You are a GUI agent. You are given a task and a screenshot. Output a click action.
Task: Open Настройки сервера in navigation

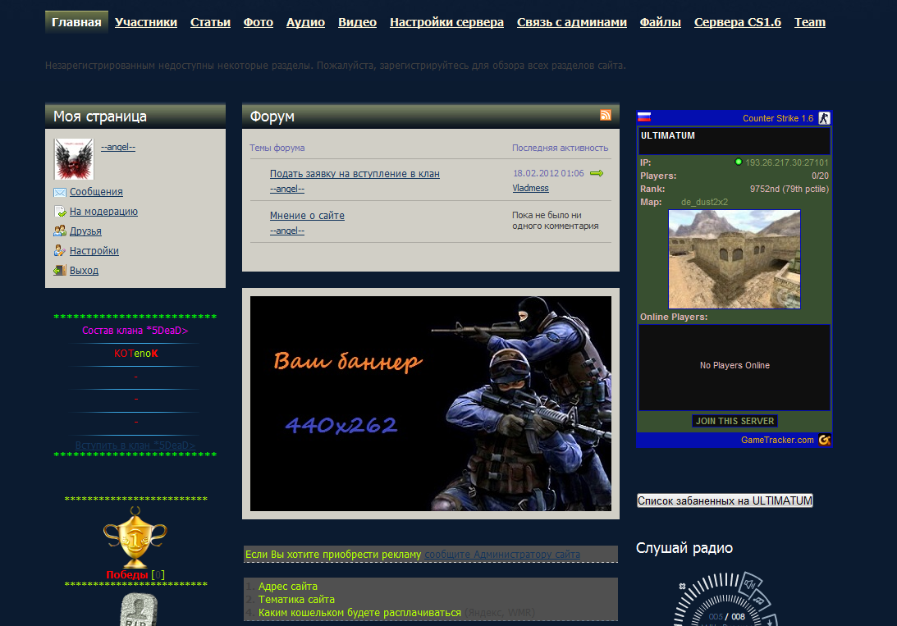coord(446,22)
